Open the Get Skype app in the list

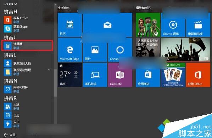pos(28,29)
